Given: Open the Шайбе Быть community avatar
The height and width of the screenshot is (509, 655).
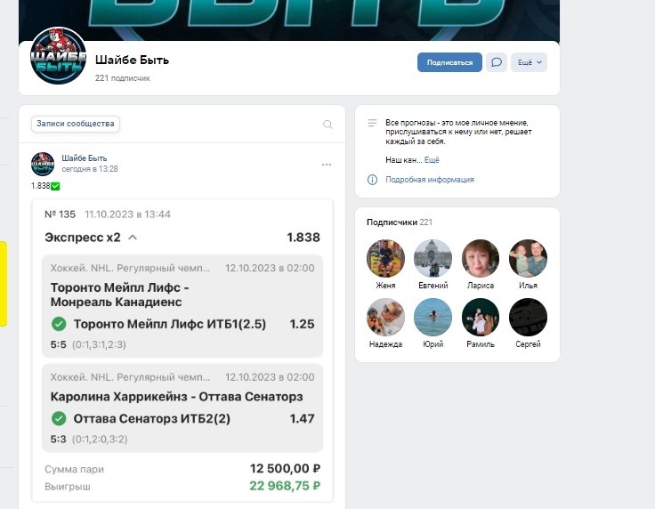Looking at the screenshot, I should [x=58, y=55].
